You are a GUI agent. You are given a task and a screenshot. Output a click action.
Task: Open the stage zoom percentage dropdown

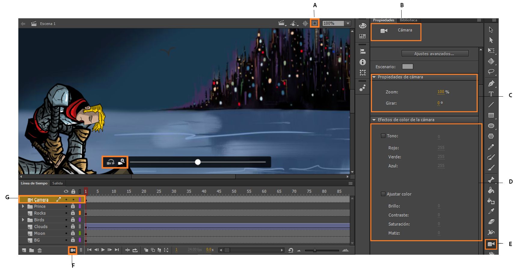(x=348, y=23)
